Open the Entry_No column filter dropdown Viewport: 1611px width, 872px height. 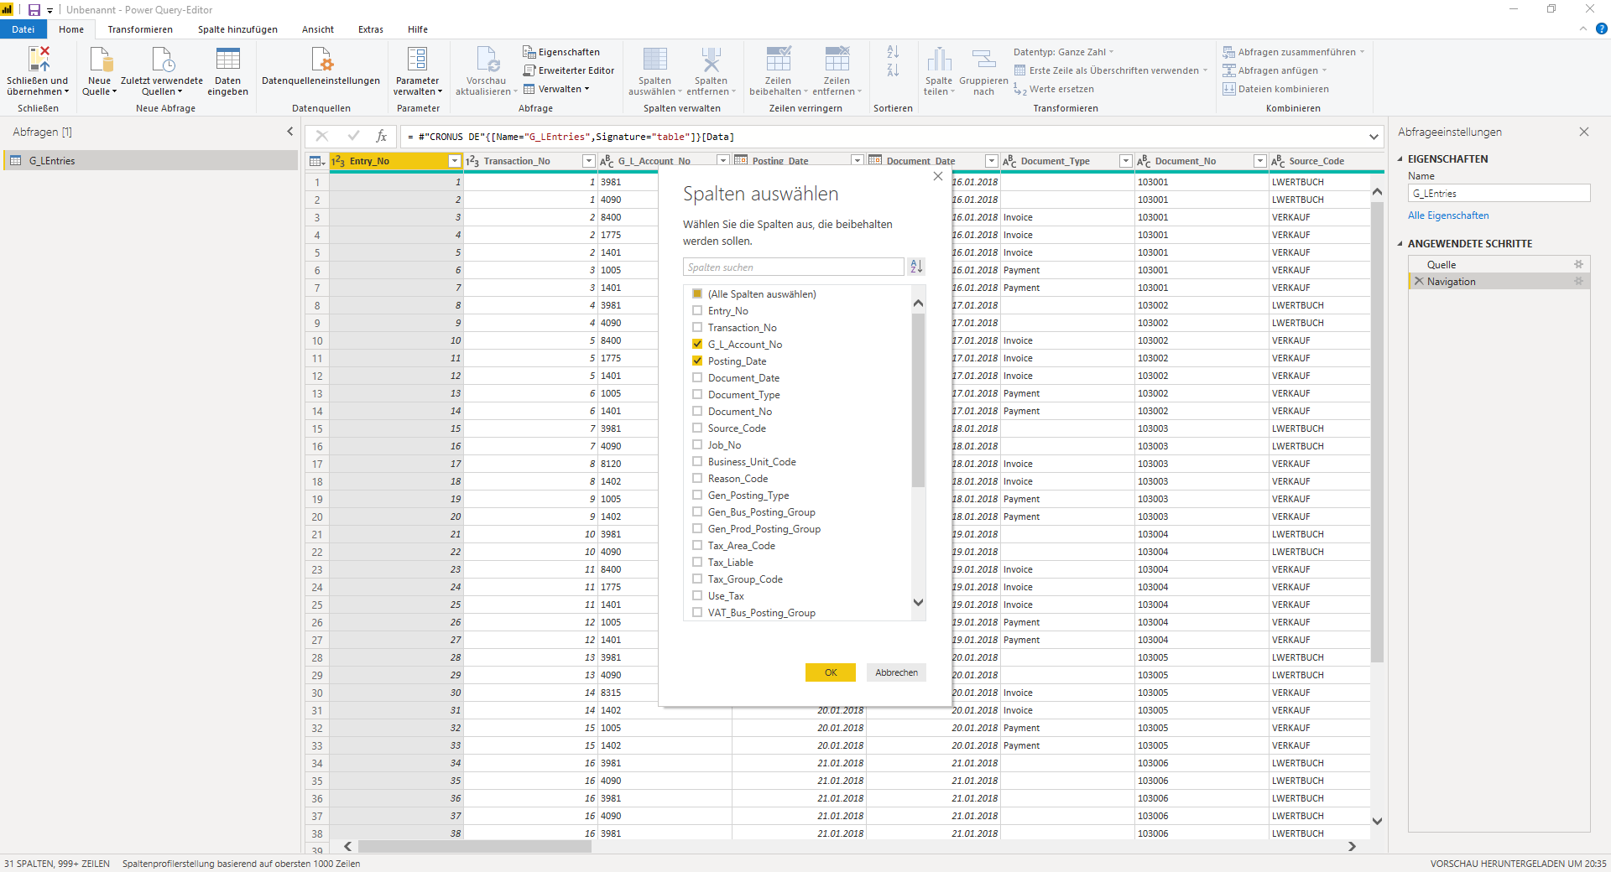[455, 161]
